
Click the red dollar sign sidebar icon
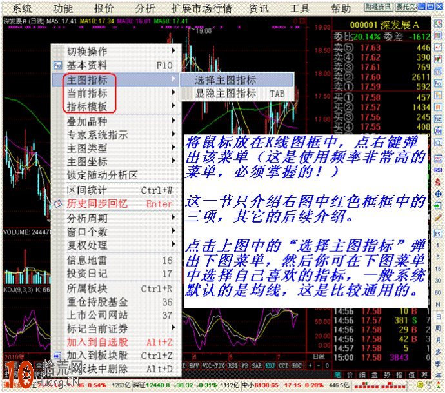438,182
